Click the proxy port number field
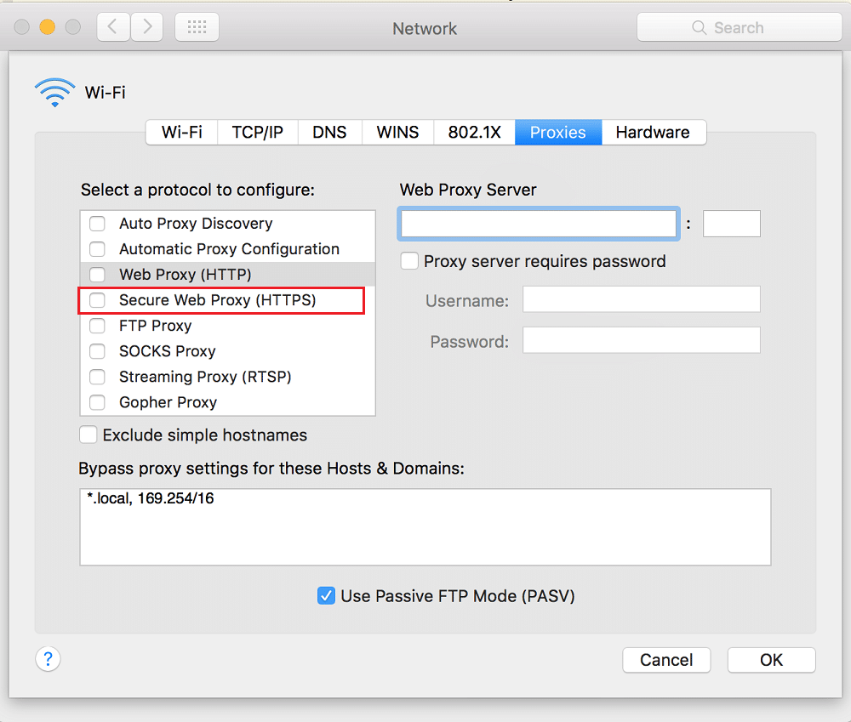Screen dimensions: 851x722 [732, 224]
